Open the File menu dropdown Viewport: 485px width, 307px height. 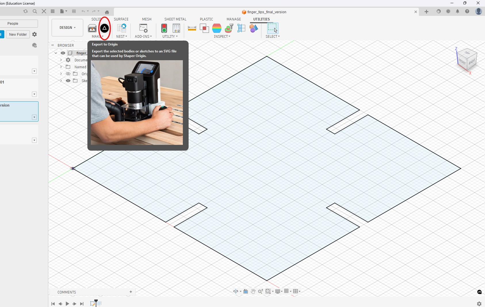(x=64, y=11)
